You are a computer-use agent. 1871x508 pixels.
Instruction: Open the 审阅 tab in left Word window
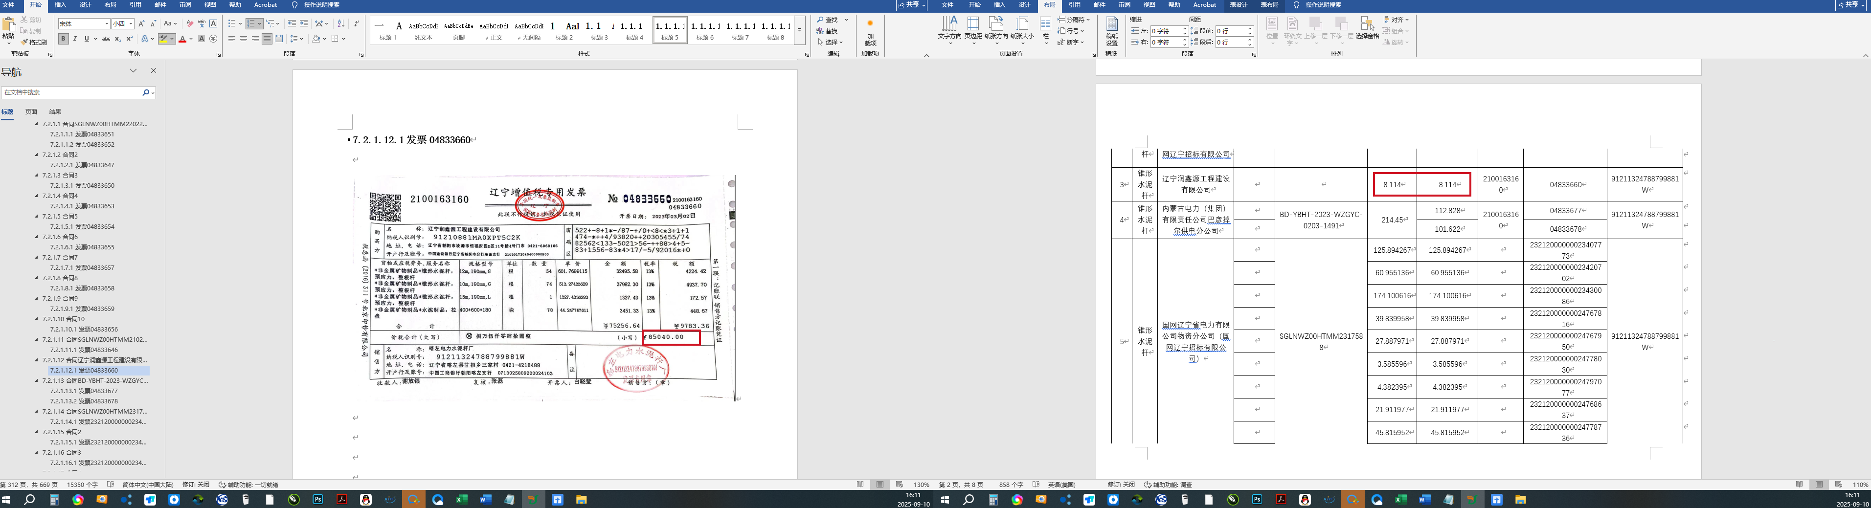point(185,5)
